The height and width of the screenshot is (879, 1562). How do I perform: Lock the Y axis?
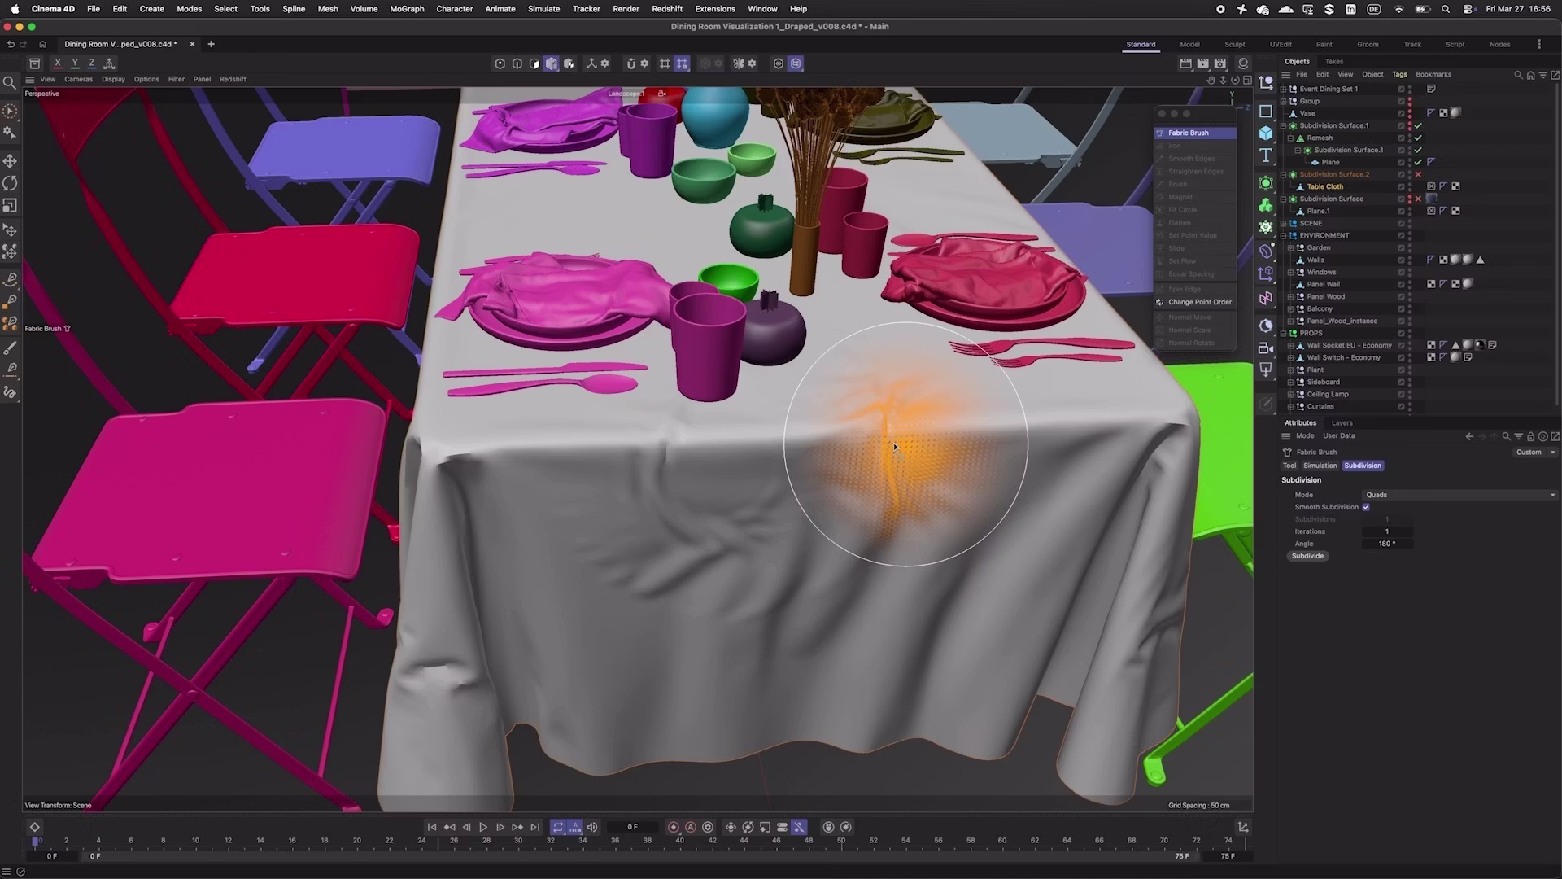click(75, 63)
